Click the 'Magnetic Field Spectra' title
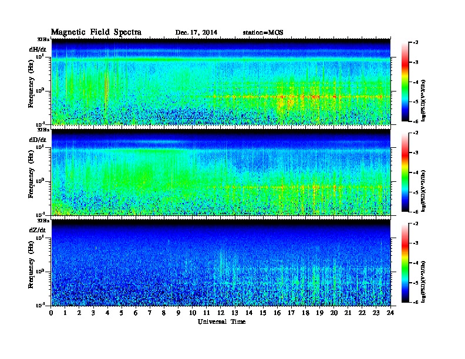The width and height of the screenshot is (465, 359). click(x=96, y=32)
